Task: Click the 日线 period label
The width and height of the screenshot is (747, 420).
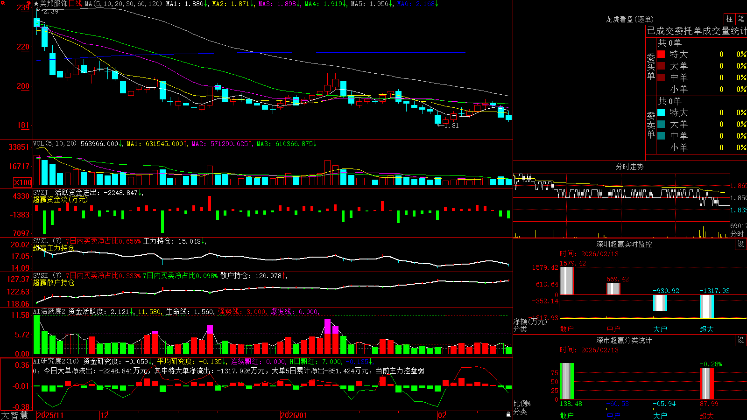Action: coord(75,4)
